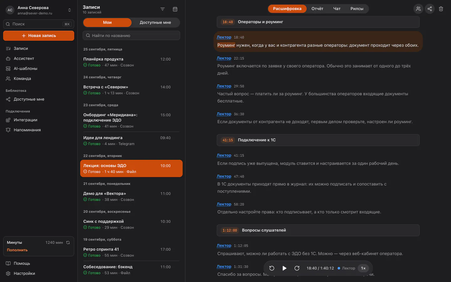Open Доступные мне in the Библиотека section
Viewport: 451px width, 282px height.
tap(39, 99)
